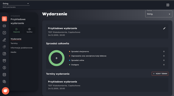Image resolution: width=174 pixels, height=96 pixels.
Task: Open the events calendar star icon in the sidebar
Action: [x=4, y=19]
